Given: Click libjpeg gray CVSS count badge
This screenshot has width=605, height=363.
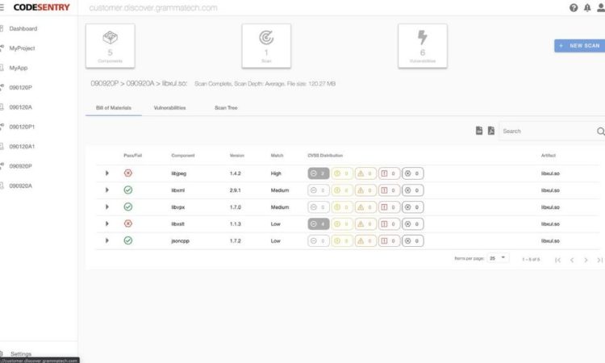Looking at the screenshot, I should tap(319, 173).
